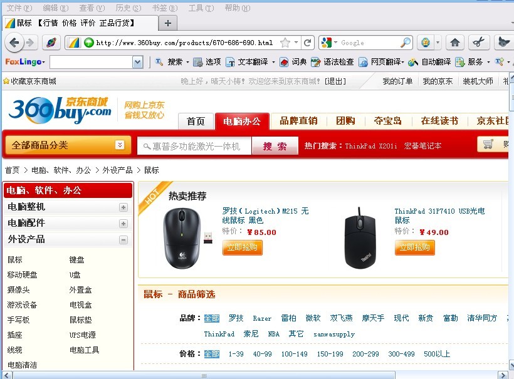Open the FoxLingo menu dropdown
Screen dimensions: 514x379
point(43,62)
